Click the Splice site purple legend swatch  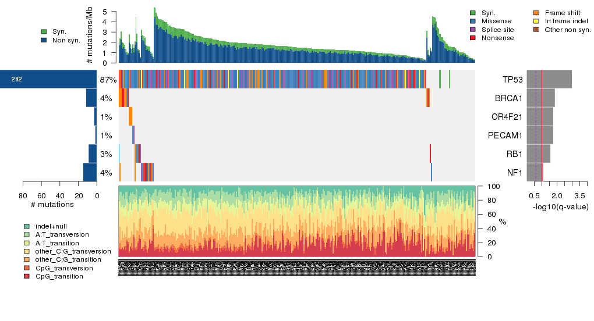(x=473, y=29)
